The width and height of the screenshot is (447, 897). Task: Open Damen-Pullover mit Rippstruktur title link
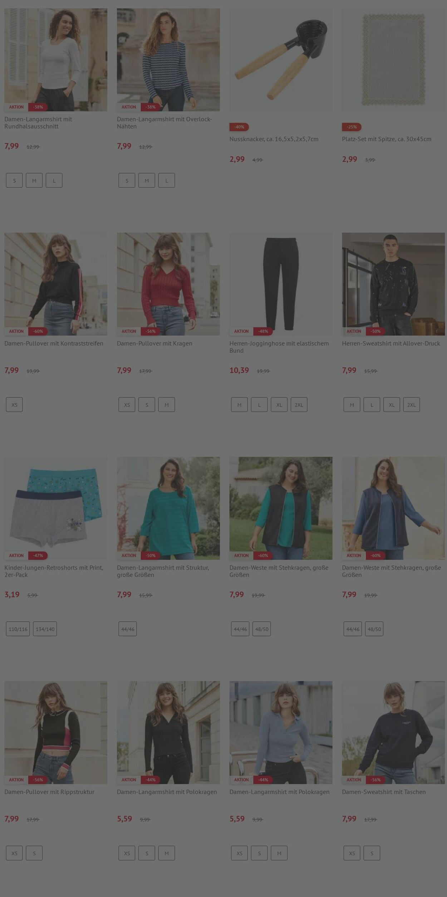[49, 792]
